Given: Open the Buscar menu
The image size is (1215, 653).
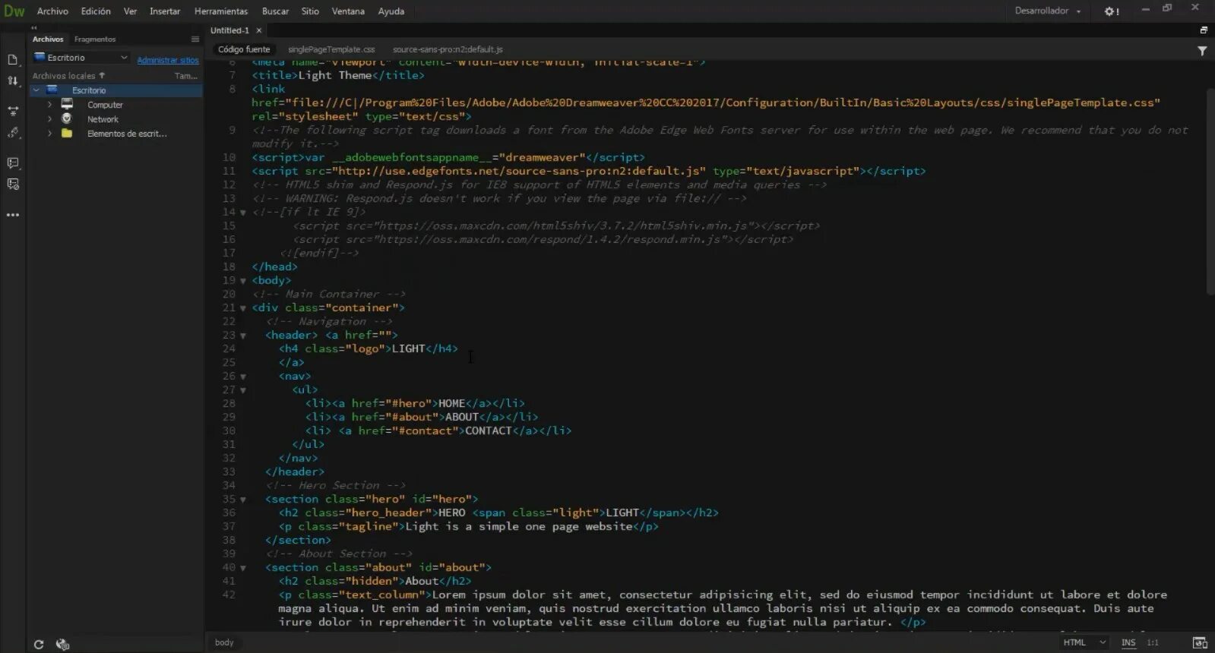Looking at the screenshot, I should click(x=275, y=11).
